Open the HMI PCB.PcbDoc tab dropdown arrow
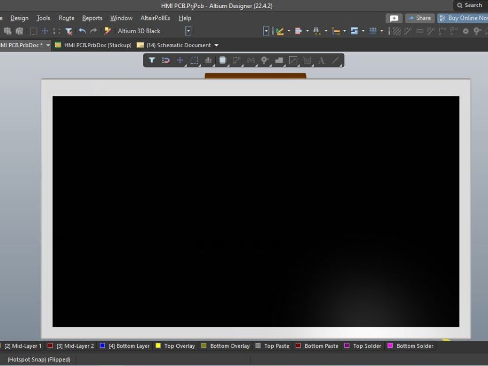The width and height of the screenshot is (488, 366). pyautogui.click(x=48, y=45)
